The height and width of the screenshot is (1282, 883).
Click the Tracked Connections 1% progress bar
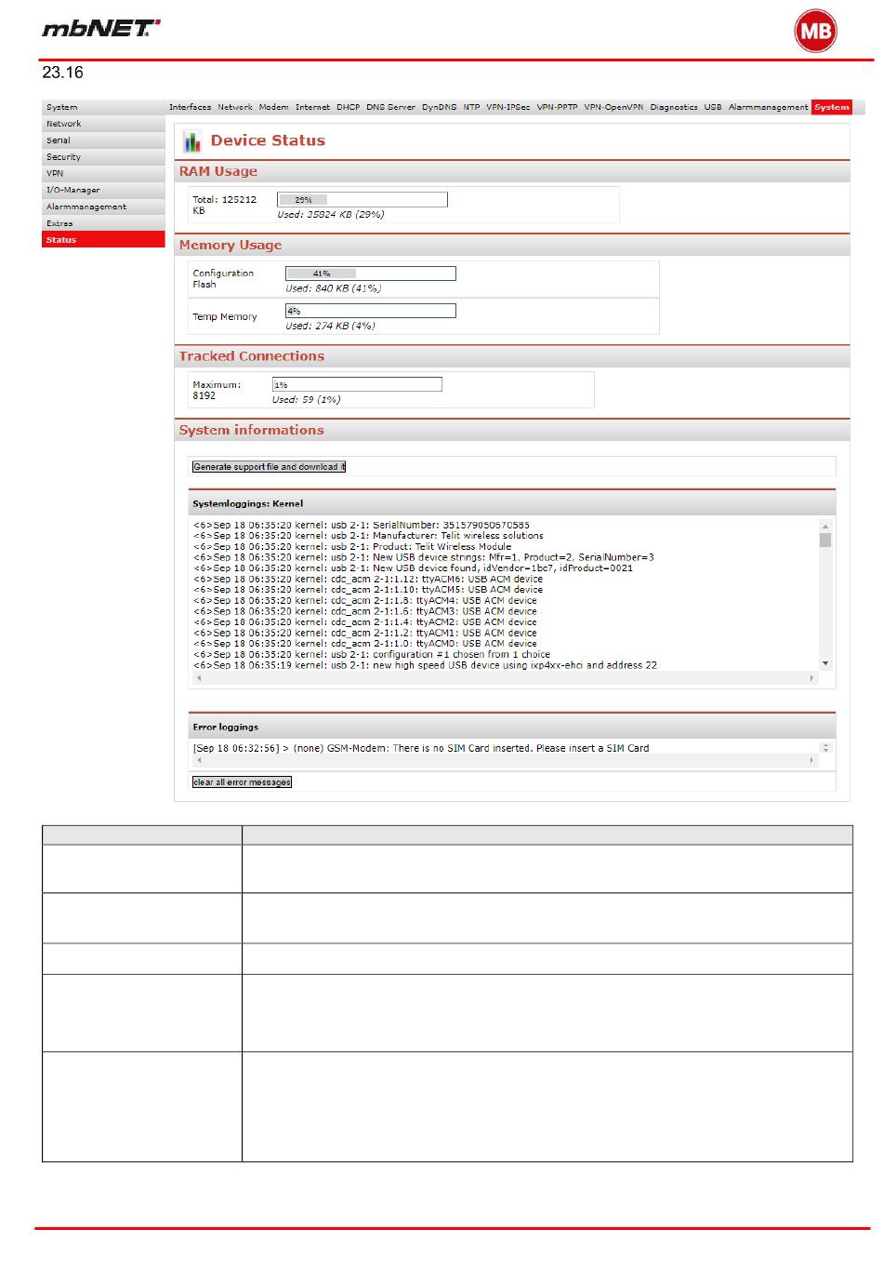point(357,384)
